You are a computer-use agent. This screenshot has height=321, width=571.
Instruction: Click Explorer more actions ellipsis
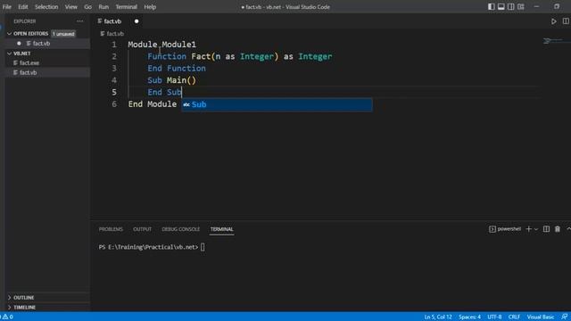[x=79, y=21]
